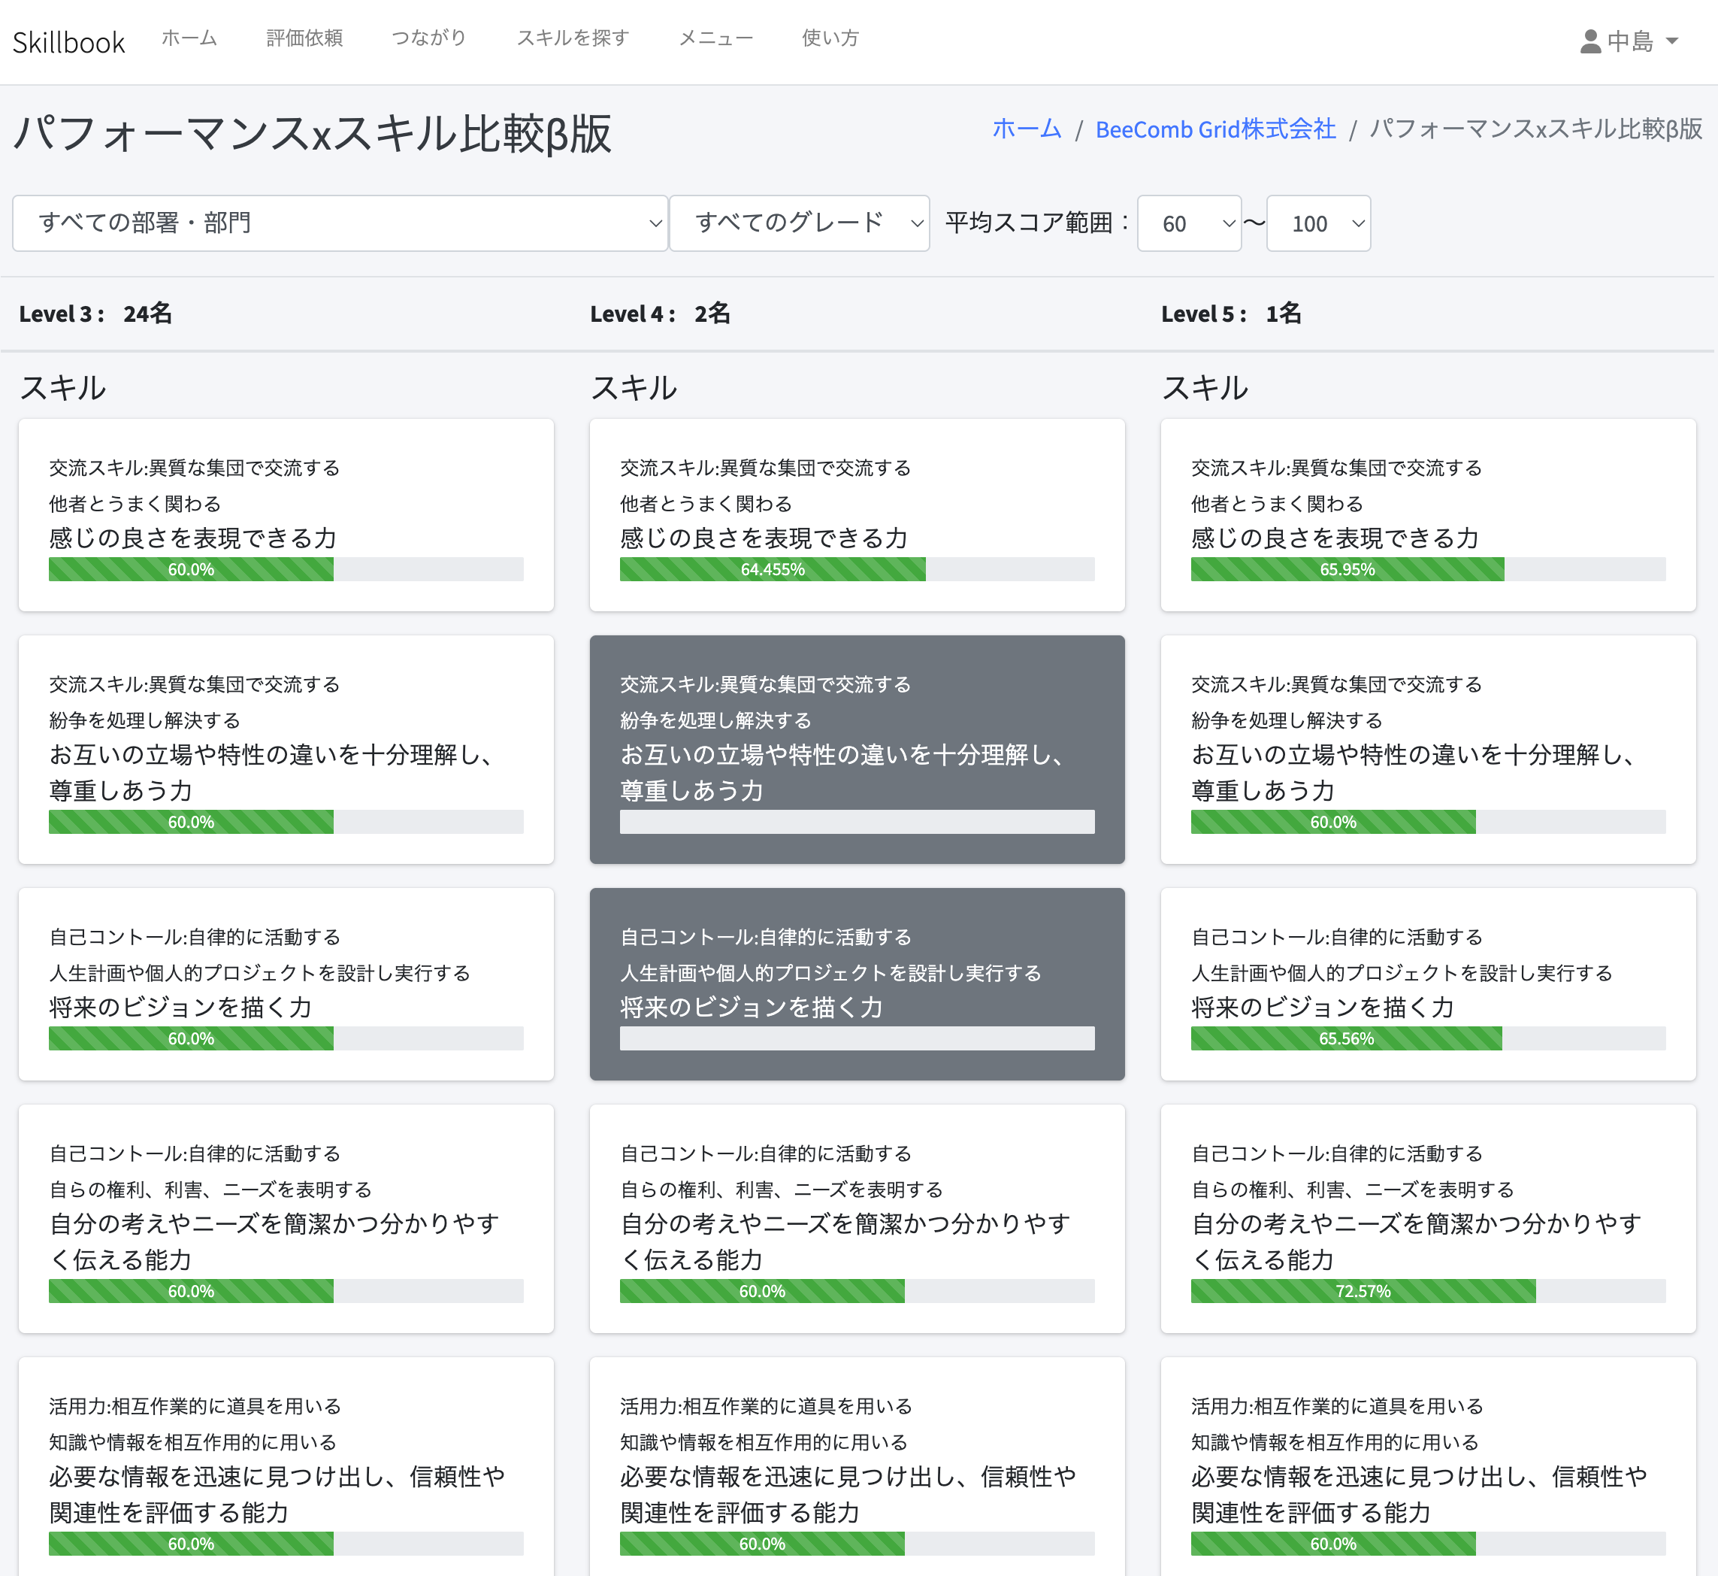Screen dimensions: 1718x1576
Task: Click the Level 5: 1名 heading
Action: click(1232, 314)
